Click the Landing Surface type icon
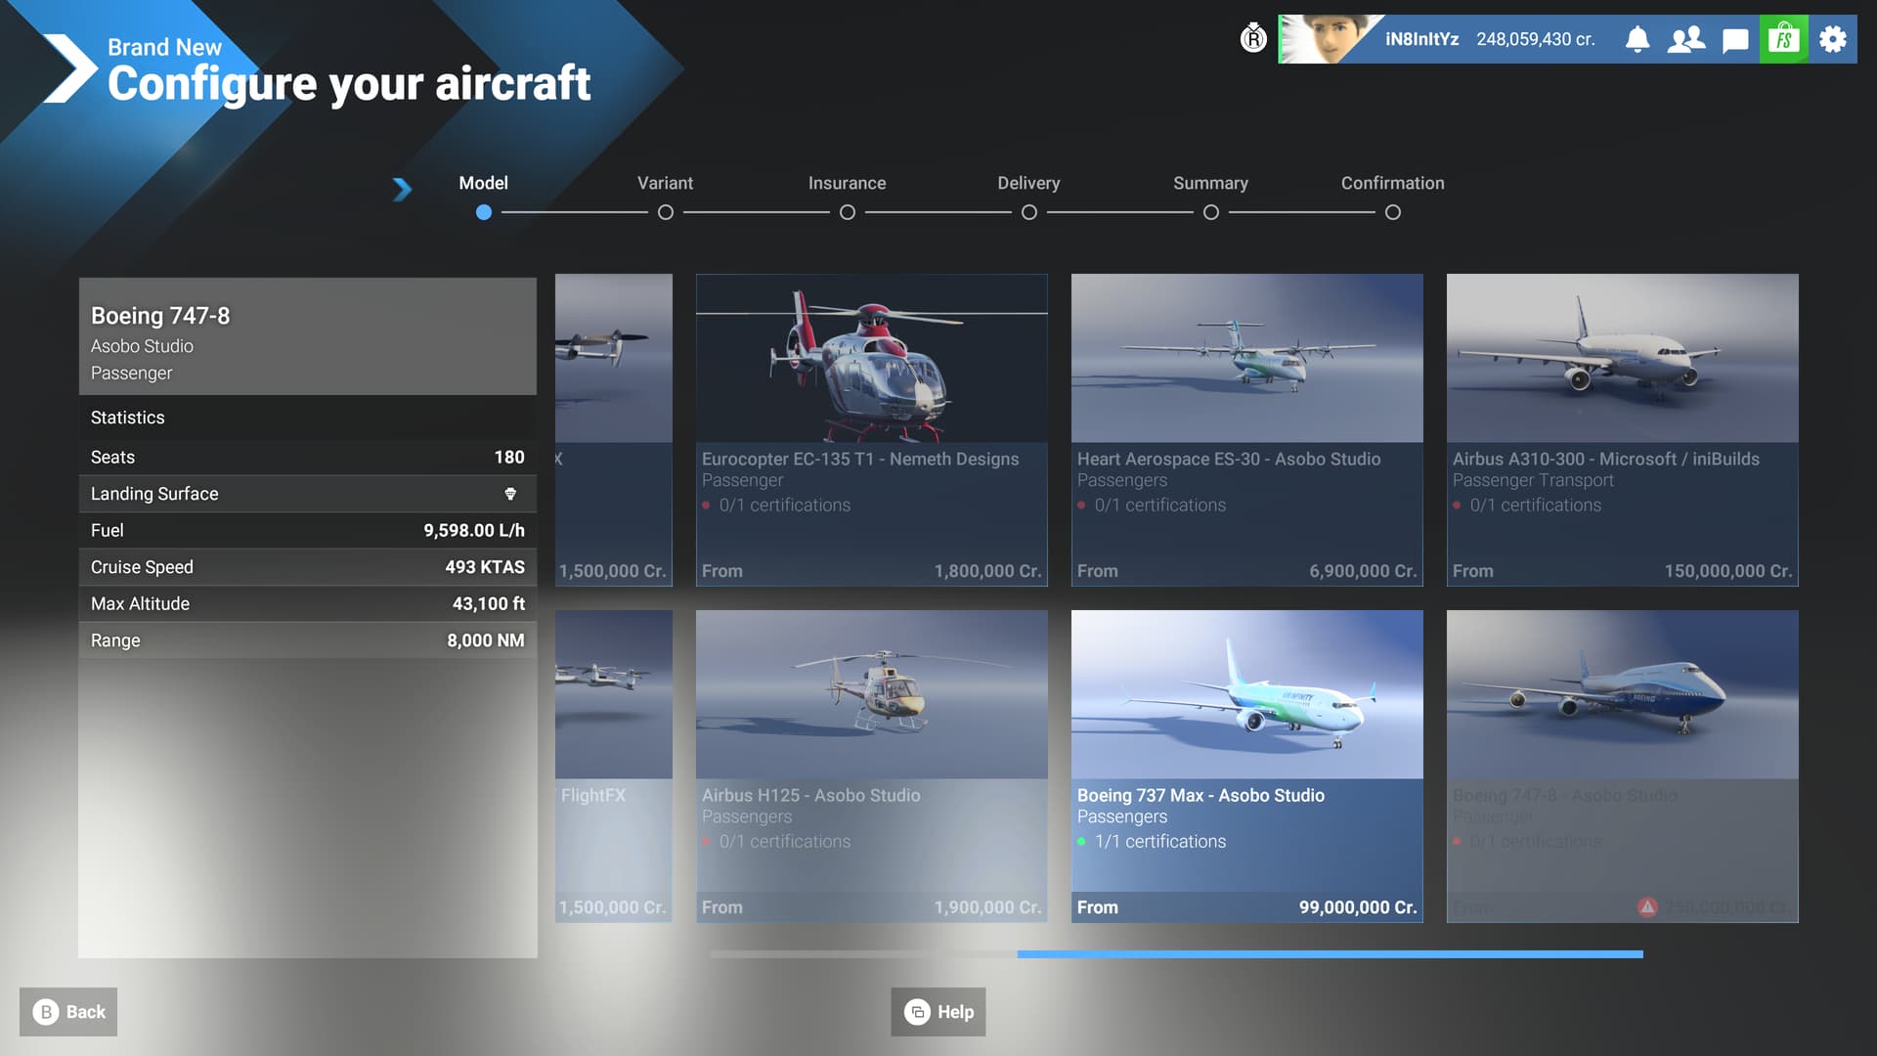 510,494
